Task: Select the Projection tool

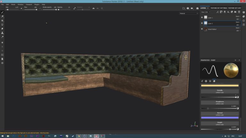Action: pos(2,21)
